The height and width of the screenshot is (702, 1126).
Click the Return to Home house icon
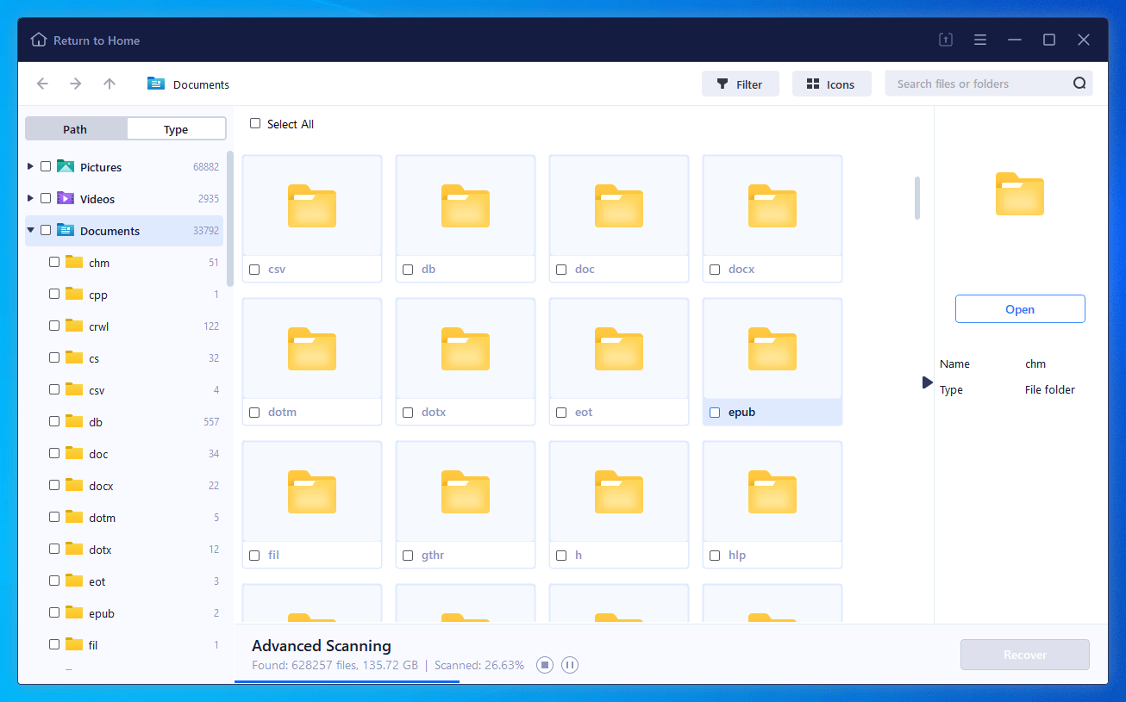tap(39, 40)
